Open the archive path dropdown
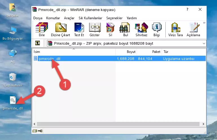The height and width of the screenshot is (140, 217). point(204,44)
